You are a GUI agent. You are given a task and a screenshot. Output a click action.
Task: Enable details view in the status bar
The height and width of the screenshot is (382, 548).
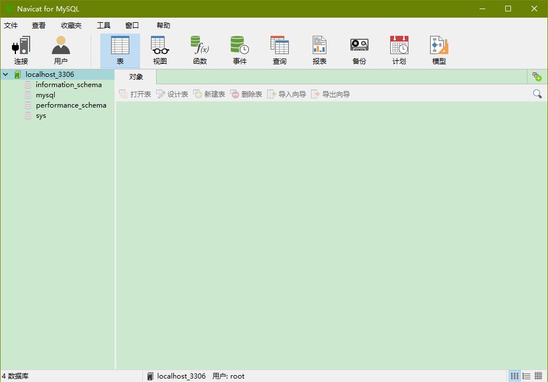click(538, 376)
